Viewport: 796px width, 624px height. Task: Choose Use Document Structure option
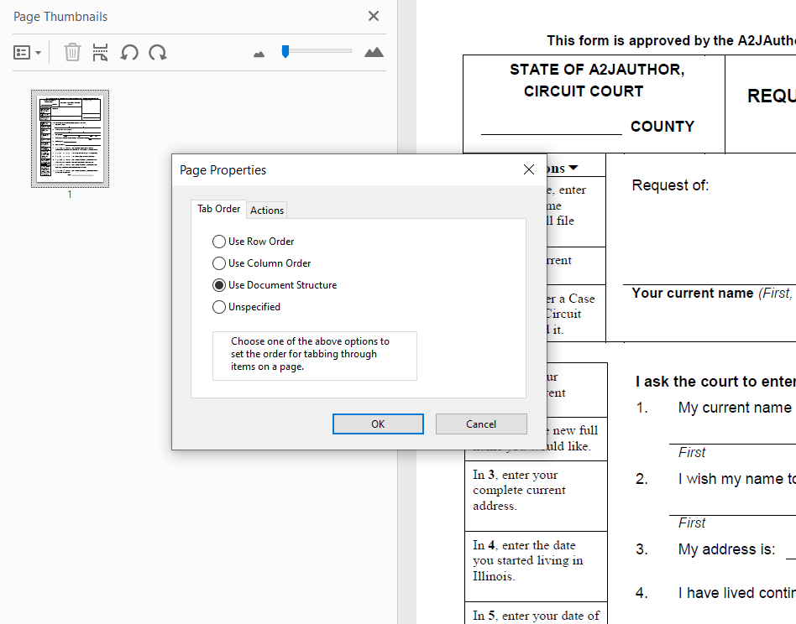point(274,285)
